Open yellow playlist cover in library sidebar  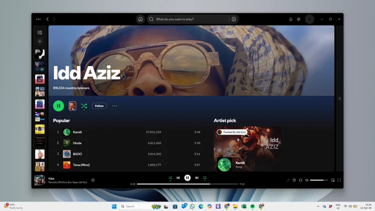(x=40, y=129)
